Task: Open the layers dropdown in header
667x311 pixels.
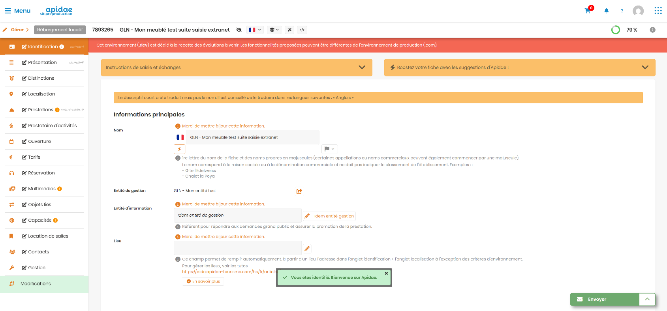Action: [x=274, y=30]
